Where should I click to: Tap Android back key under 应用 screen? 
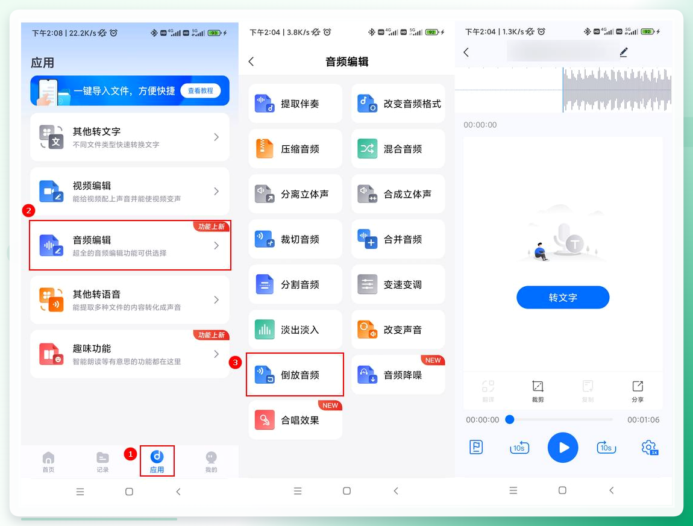(x=178, y=492)
